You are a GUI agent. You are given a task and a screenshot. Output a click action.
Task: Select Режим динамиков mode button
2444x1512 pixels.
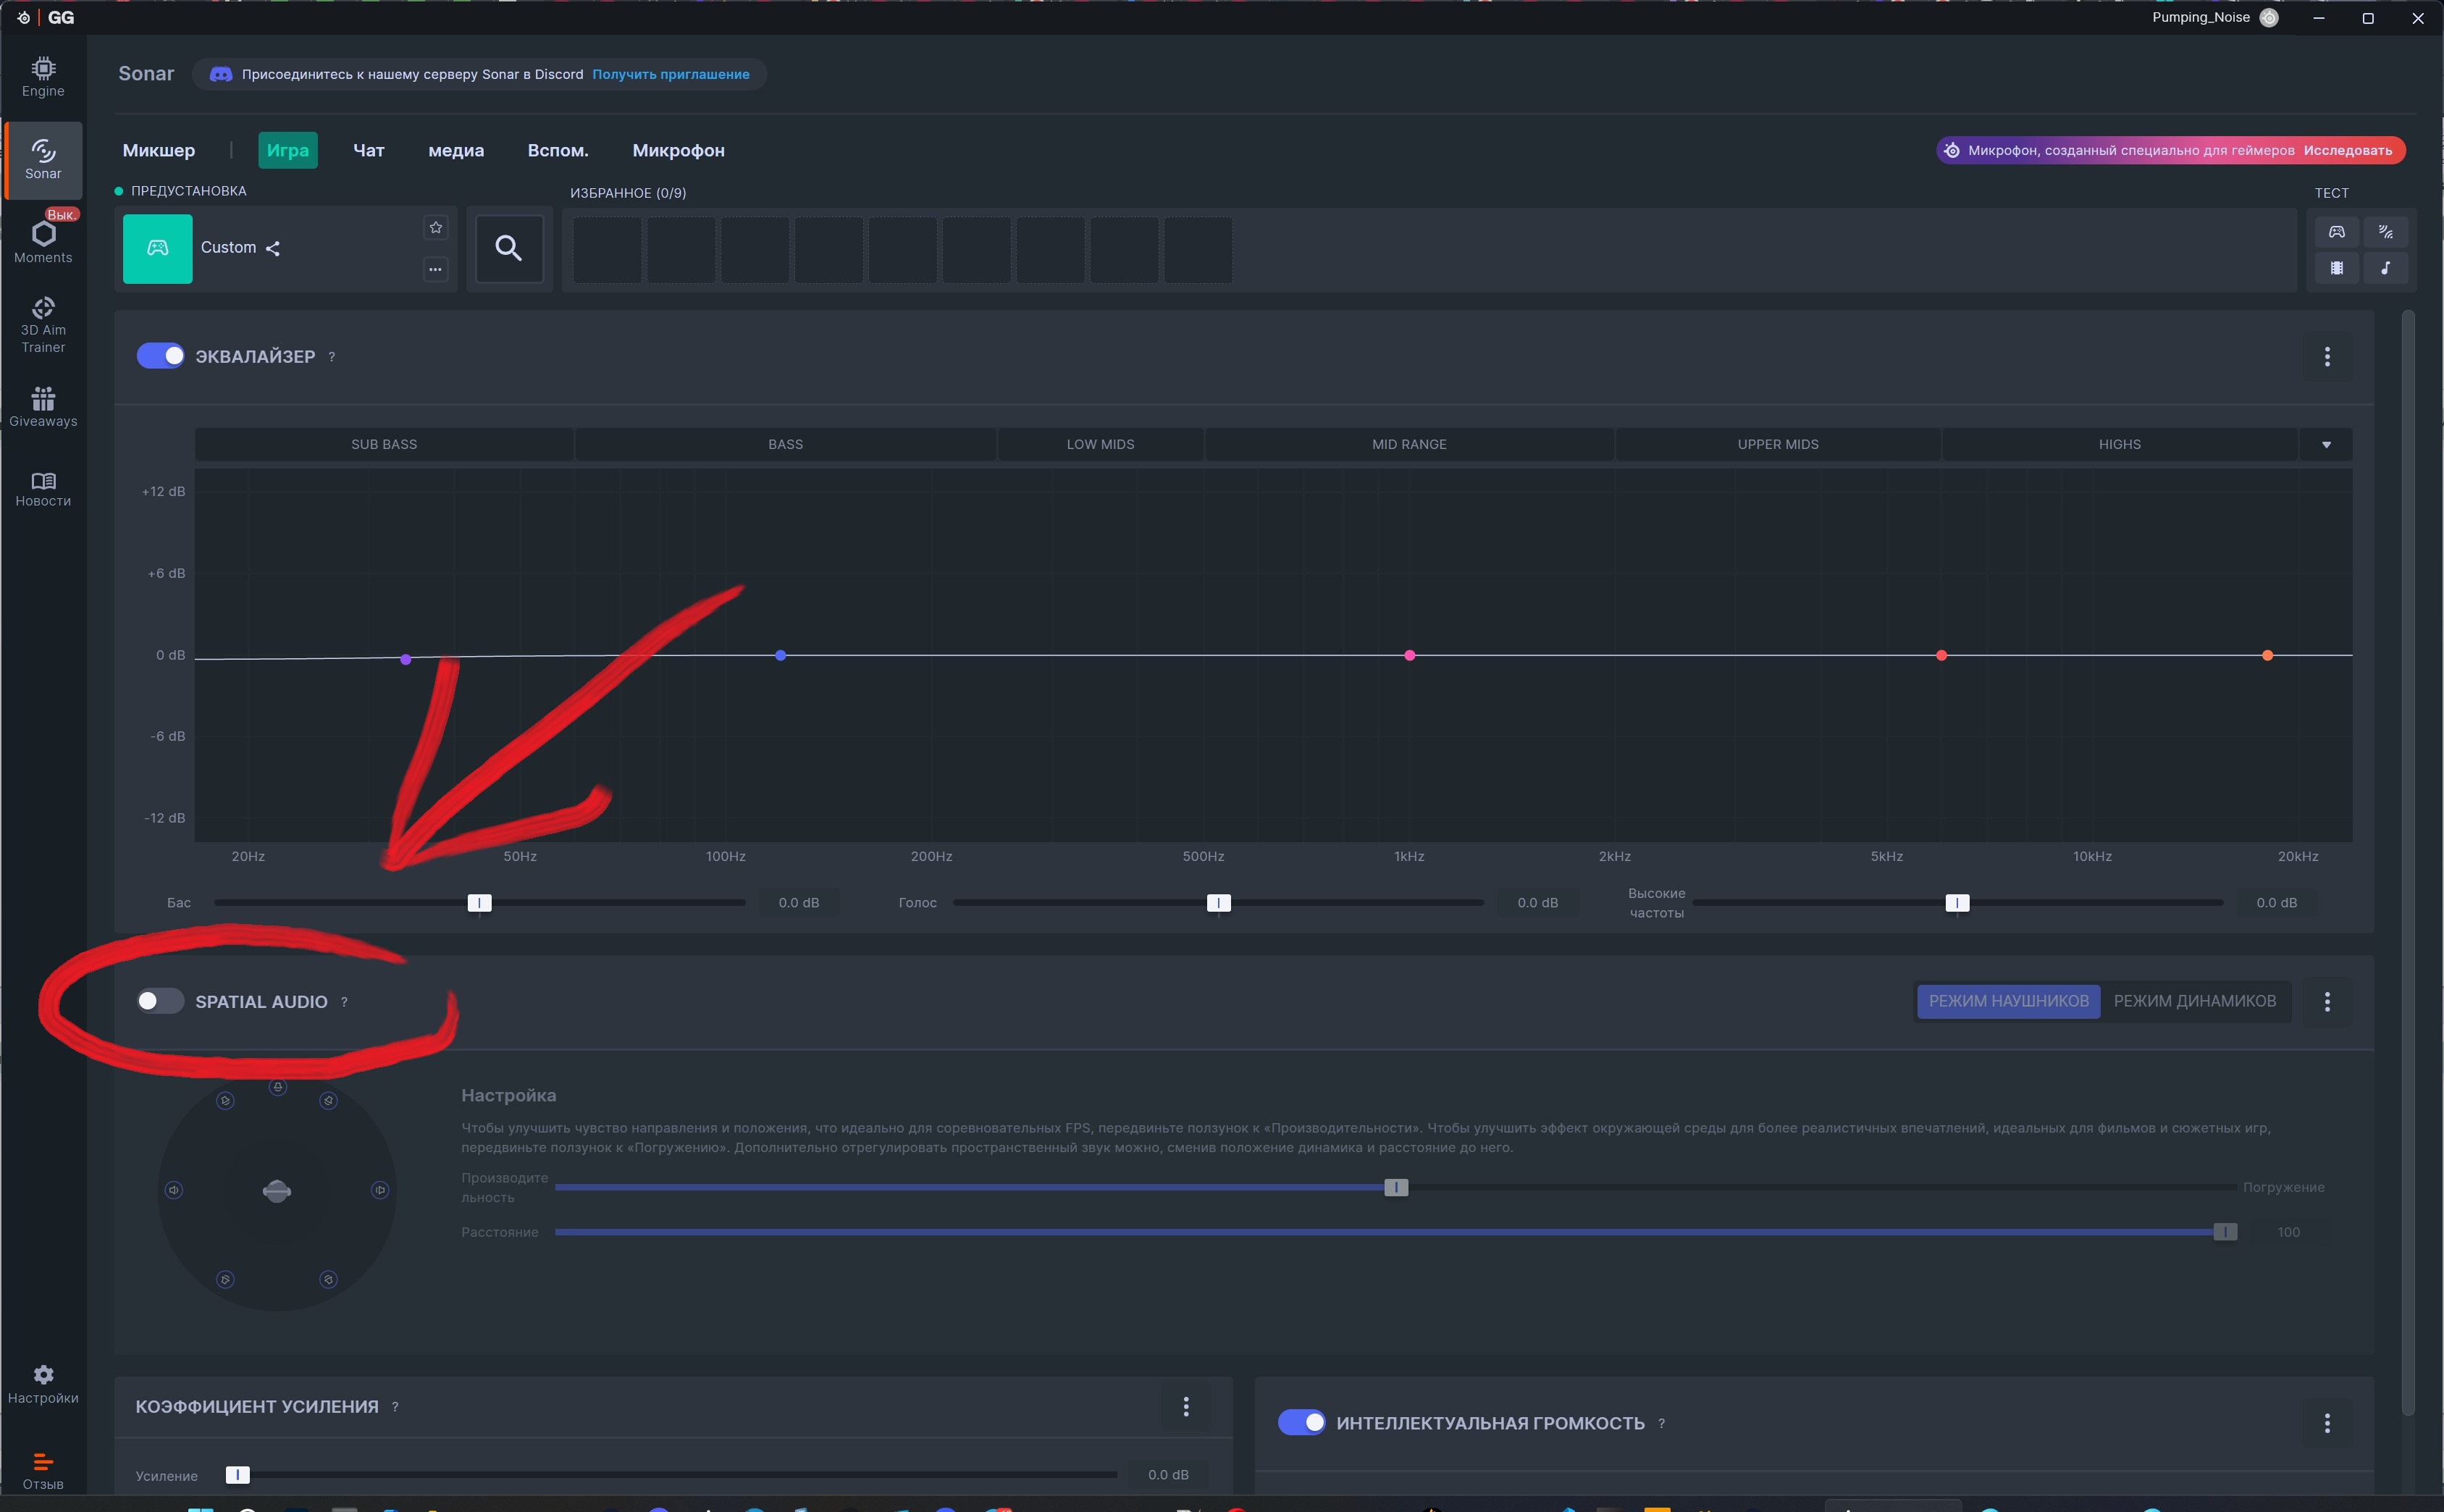(2194, 1001)
